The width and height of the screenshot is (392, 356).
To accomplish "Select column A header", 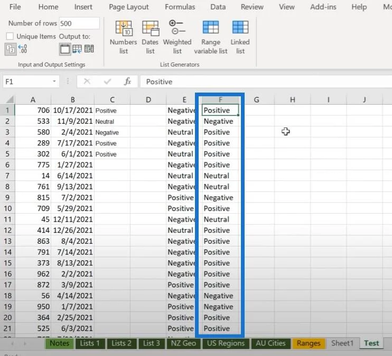I will click(33, 99).
